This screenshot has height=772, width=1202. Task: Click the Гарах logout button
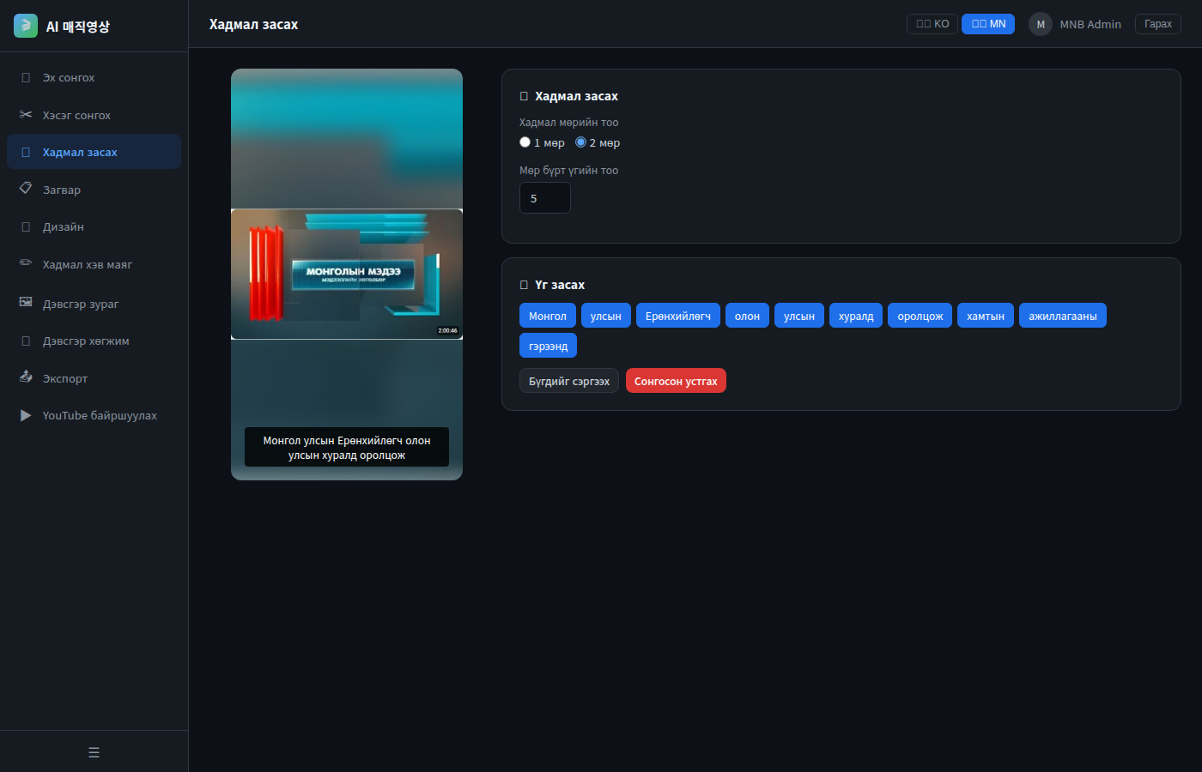click(x=1158, y=24)
